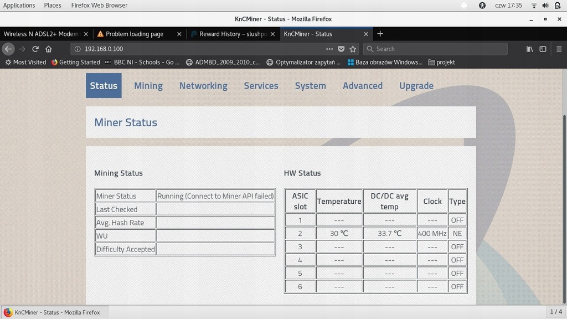This screenshot has width=567, height=319.
Task: Click the '30 °C' temperature cell
Action: coord(339,233)
